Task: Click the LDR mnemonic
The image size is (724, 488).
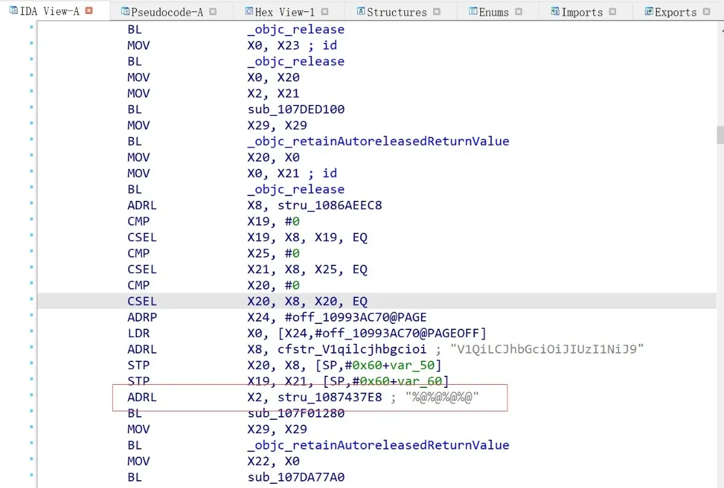Action: (139, 333)
